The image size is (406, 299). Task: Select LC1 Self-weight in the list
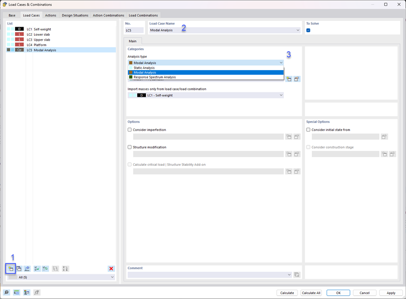[x=61, y=29]
